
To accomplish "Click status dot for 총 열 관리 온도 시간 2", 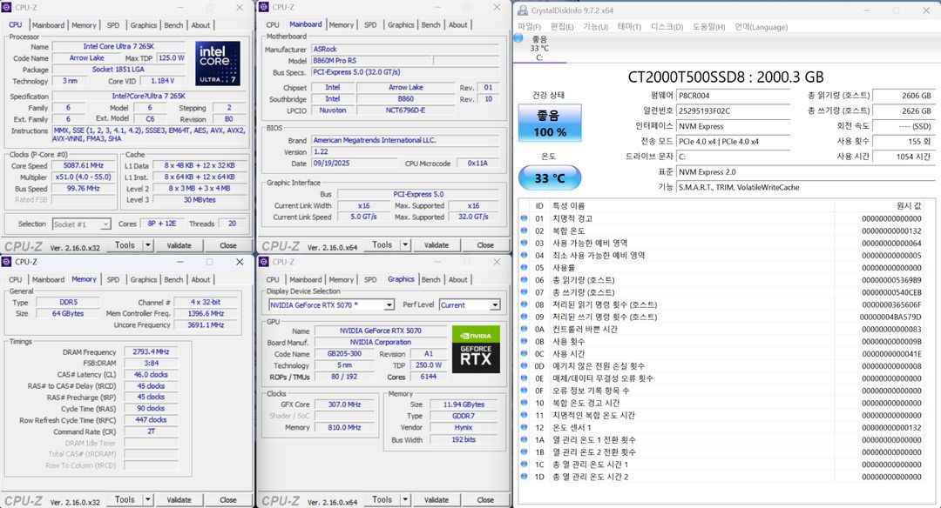I will pyautogui.click(x=524, y=477).
